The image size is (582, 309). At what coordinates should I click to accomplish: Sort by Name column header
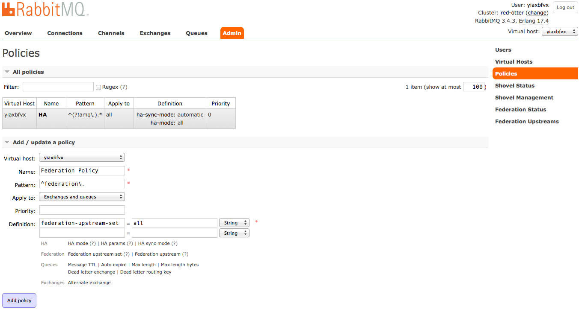point(51,103)
